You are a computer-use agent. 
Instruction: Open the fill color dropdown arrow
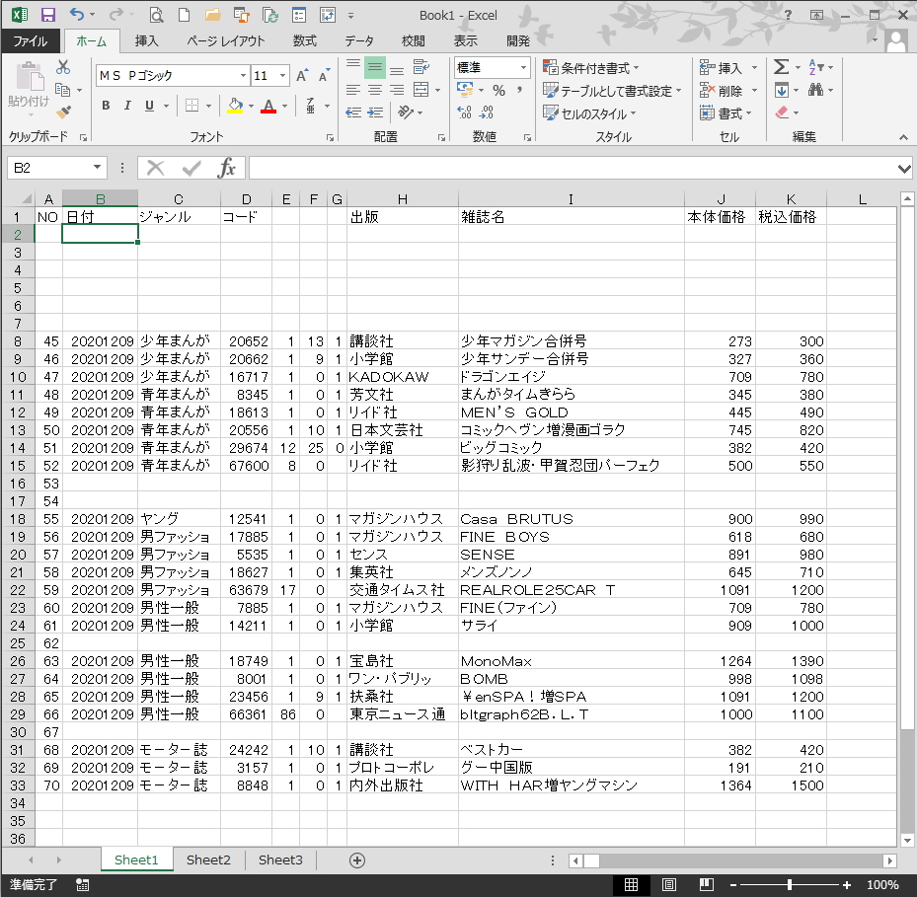[x=252, y=106]
